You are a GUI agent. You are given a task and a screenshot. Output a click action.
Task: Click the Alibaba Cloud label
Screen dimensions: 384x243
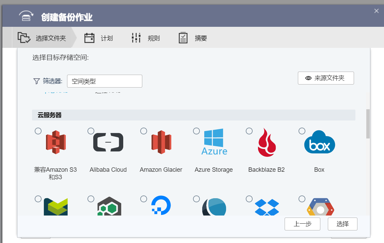pos(108,169)
